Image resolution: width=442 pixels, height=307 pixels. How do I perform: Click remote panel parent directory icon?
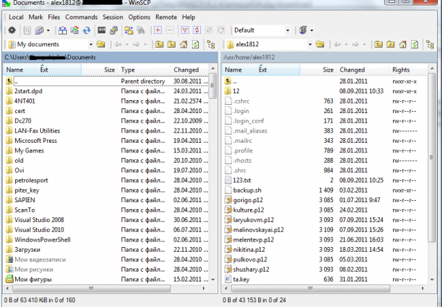pos(378,44)
